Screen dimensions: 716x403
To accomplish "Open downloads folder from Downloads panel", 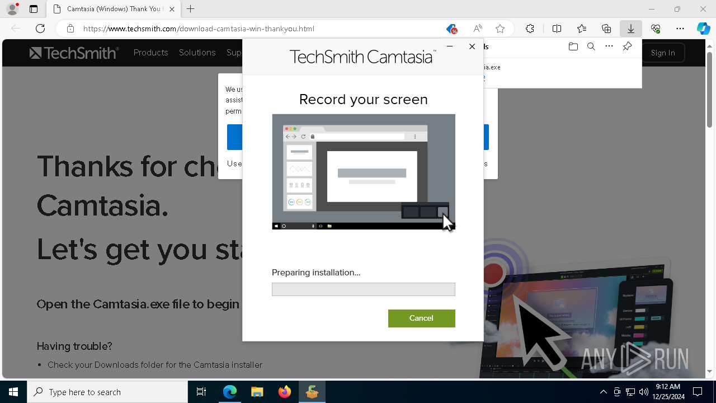I will pos(573,46).
